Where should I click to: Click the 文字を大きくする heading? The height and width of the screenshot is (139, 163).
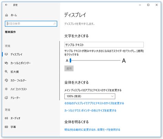76,36
